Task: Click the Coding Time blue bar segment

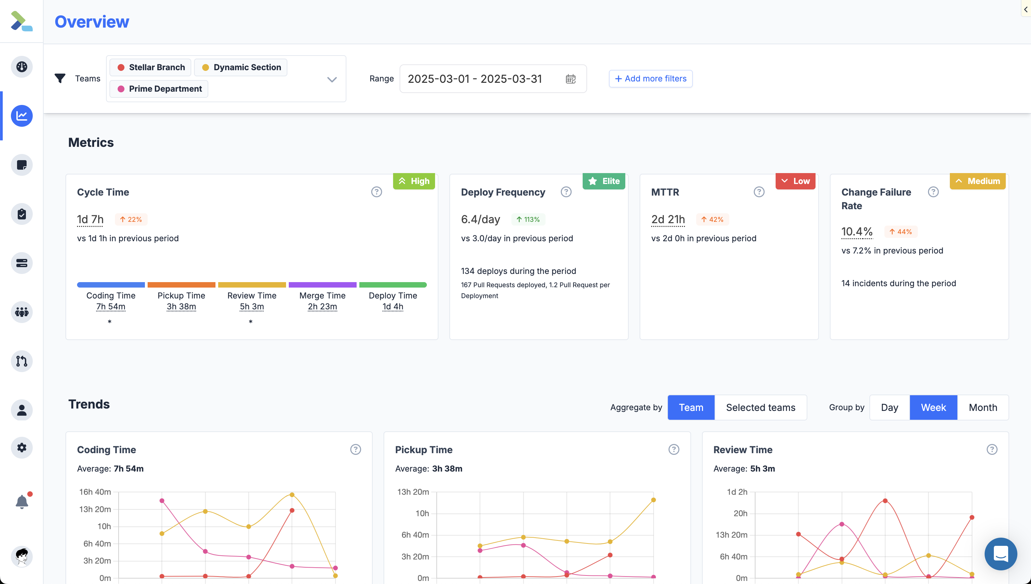Action: (111, 285)
